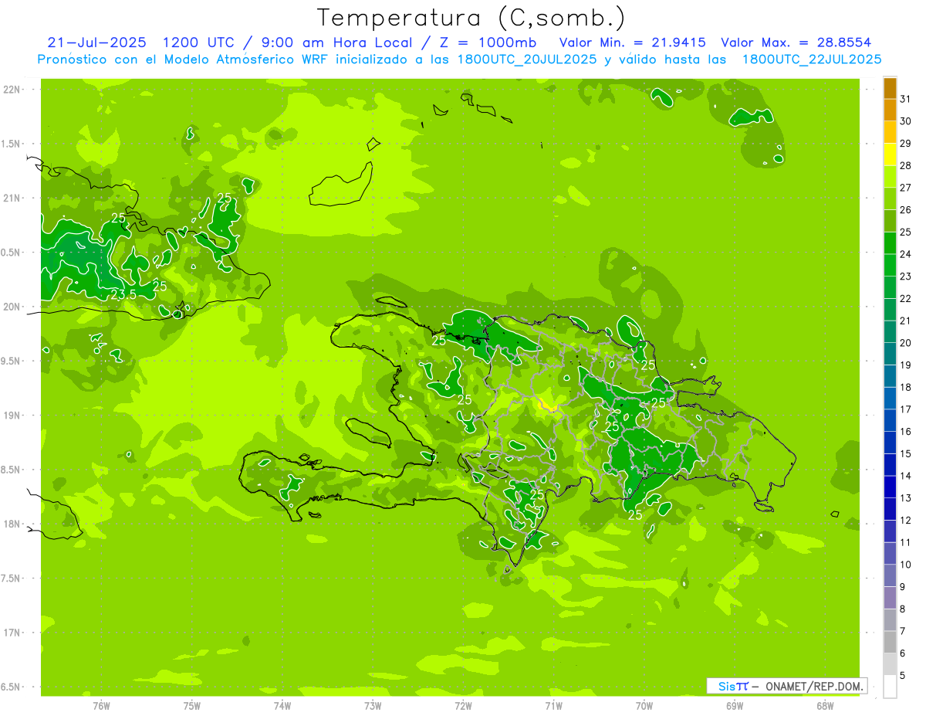Click the "7.5N" latitude tick label
This screenshot has width=926, height=716.
12,579
